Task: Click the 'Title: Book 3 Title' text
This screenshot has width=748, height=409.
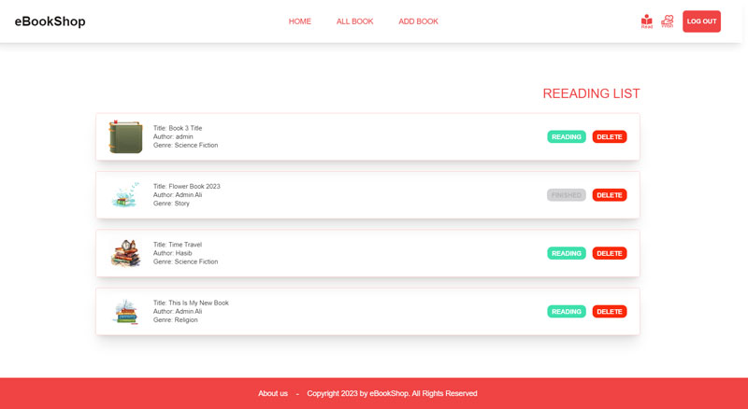Action: [178, 128]
